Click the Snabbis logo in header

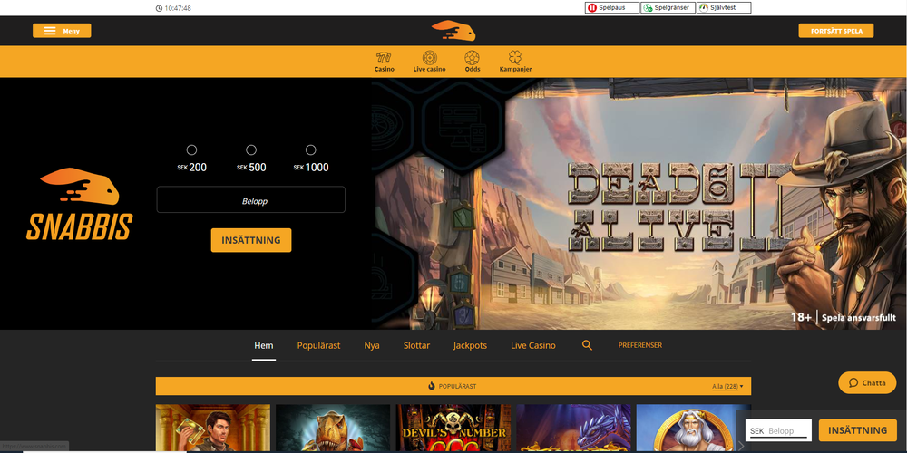[x=453, y=31]
